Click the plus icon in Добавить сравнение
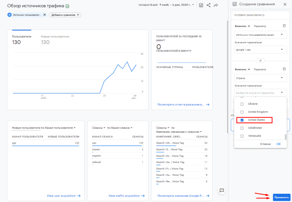The width and height of the screenshot is (292, 202). pos(78,15)
